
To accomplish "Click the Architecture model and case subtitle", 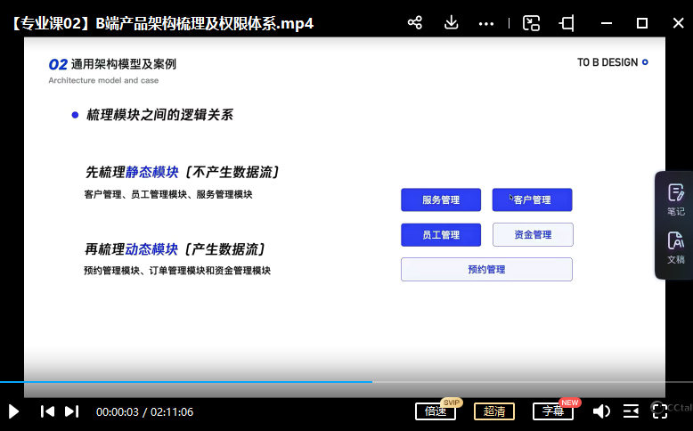I will (x=103, y=80).
